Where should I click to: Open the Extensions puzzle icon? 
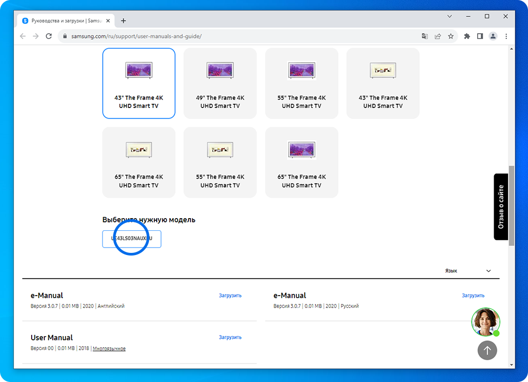coord(467,36)
